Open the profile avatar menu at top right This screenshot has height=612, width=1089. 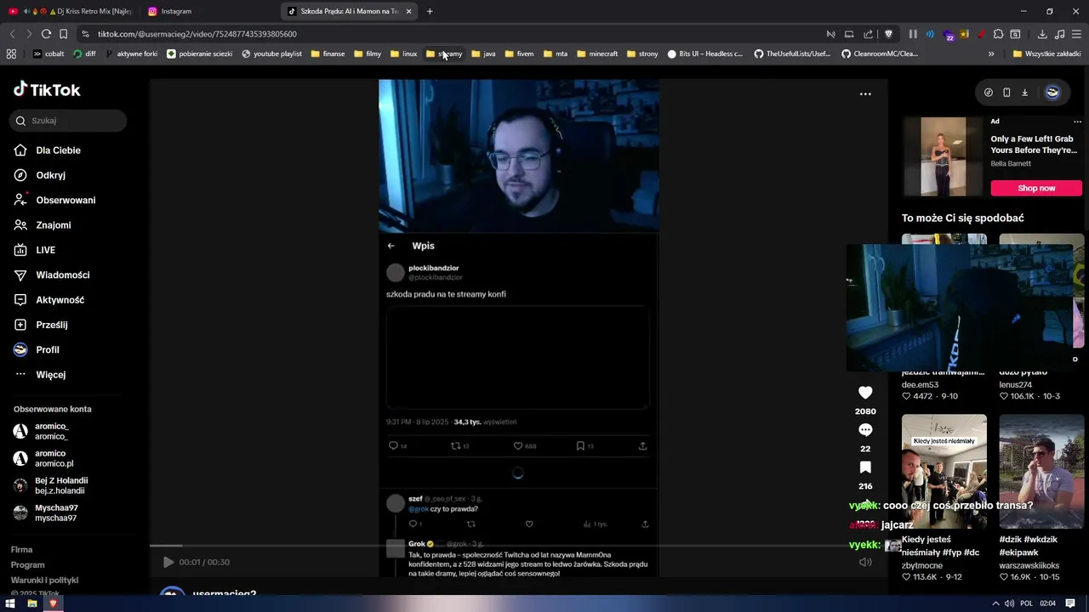[x=1052, y=93]
